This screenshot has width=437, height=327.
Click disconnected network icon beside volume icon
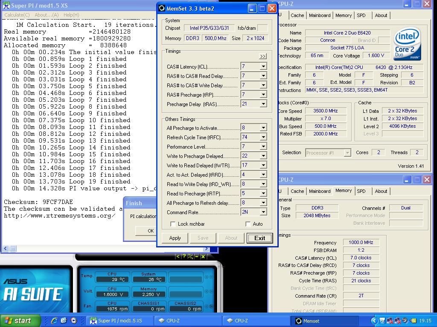point(397,321)
